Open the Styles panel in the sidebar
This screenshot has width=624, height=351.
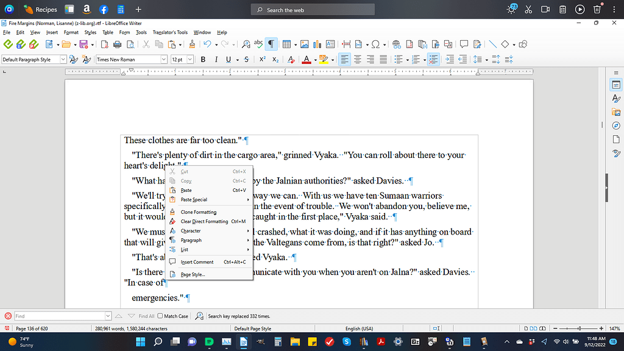click(x=616, y=99)
